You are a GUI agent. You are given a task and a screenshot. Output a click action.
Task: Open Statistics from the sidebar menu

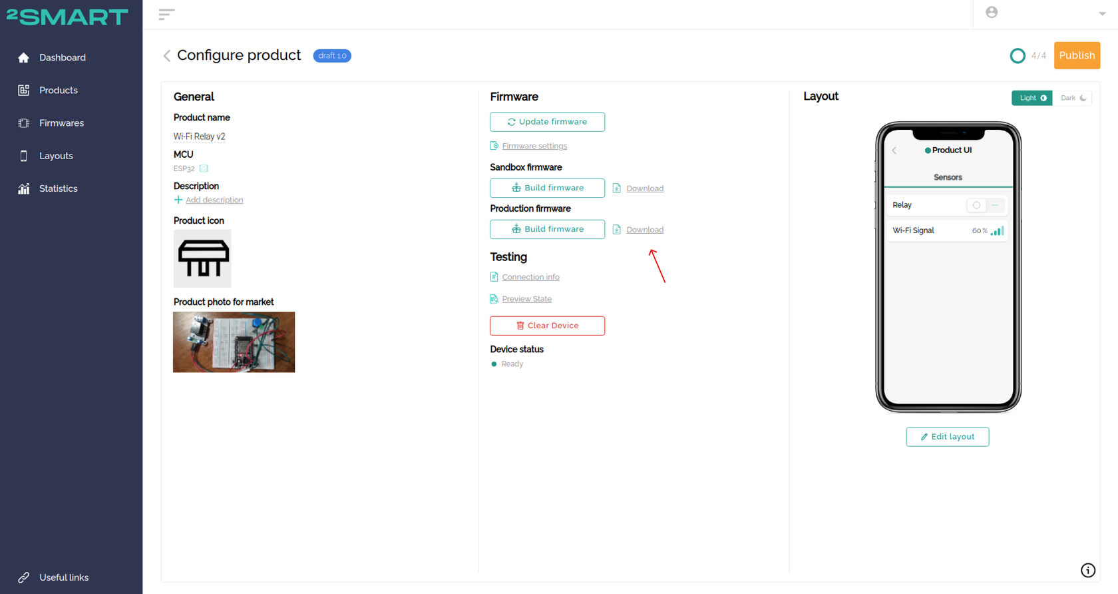[59, 188]
